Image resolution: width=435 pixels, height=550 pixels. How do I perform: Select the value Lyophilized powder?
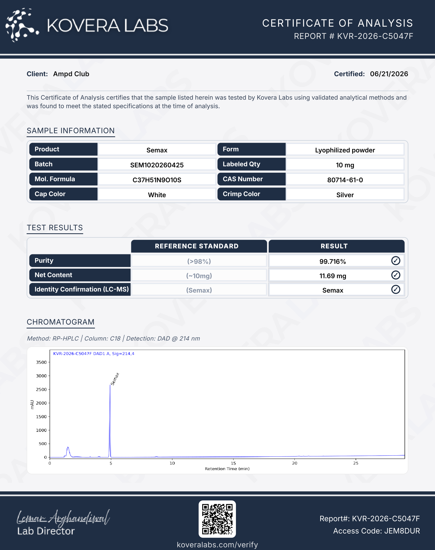pyautogui.click(x=345, y=150)
